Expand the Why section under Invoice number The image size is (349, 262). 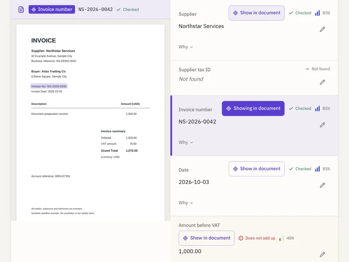click(x=186, y=142)
